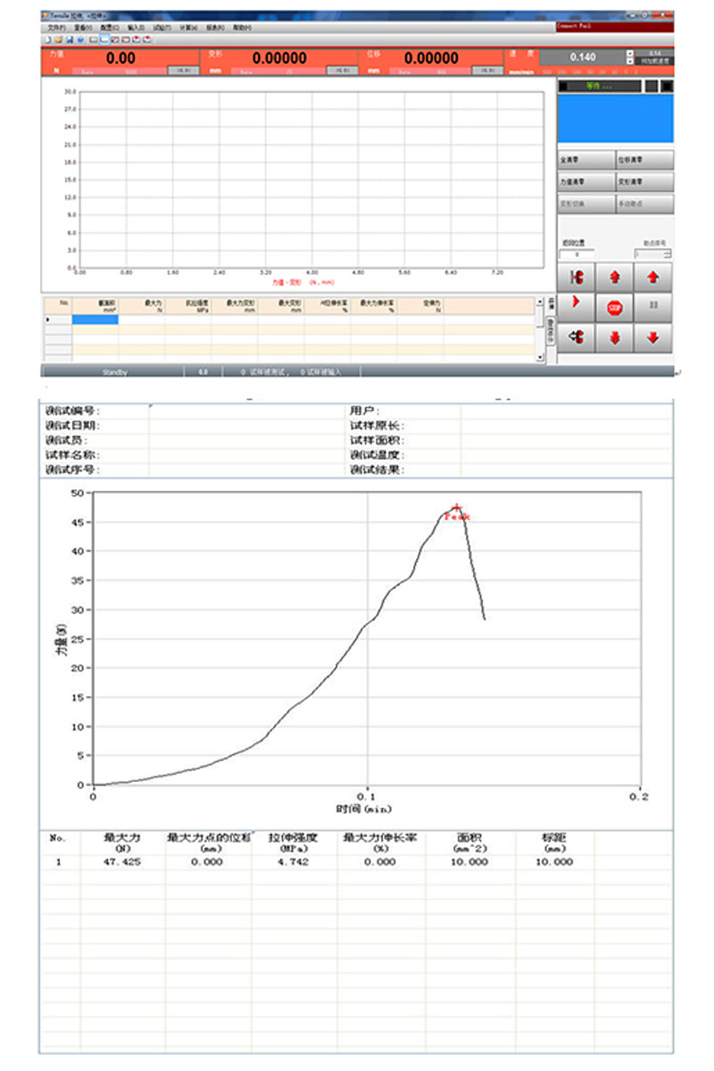Click the new file toolbar icon
The width and height of the screenshot is (714, 1071).
(48, 40)
